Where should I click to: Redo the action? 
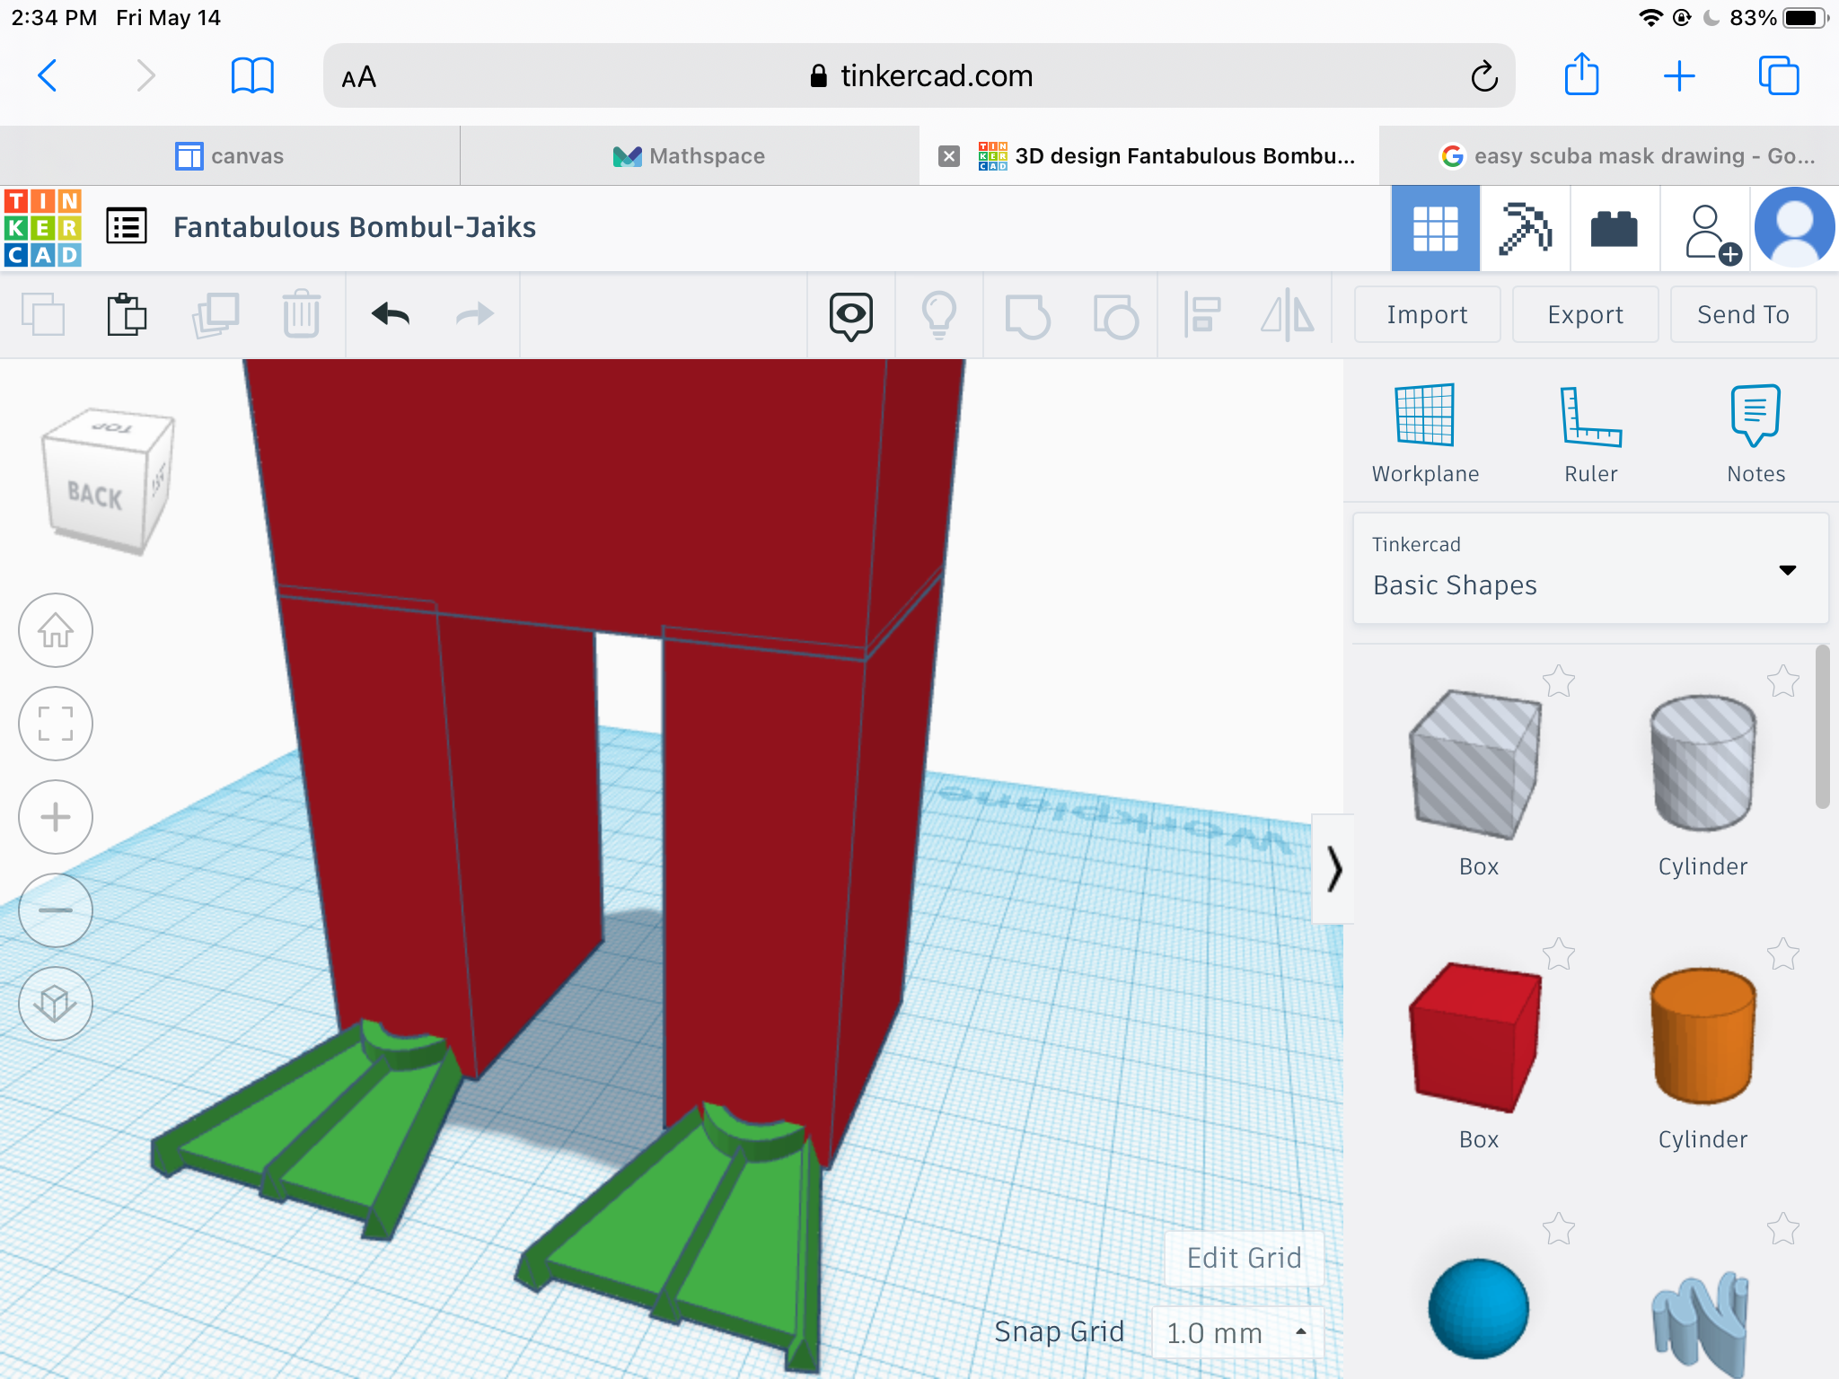pyautogui.click(x=475, y=314)
